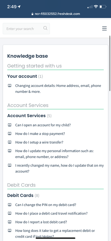Click book icon by lost debit card article
Screen dimensions: 111x241
10,222
